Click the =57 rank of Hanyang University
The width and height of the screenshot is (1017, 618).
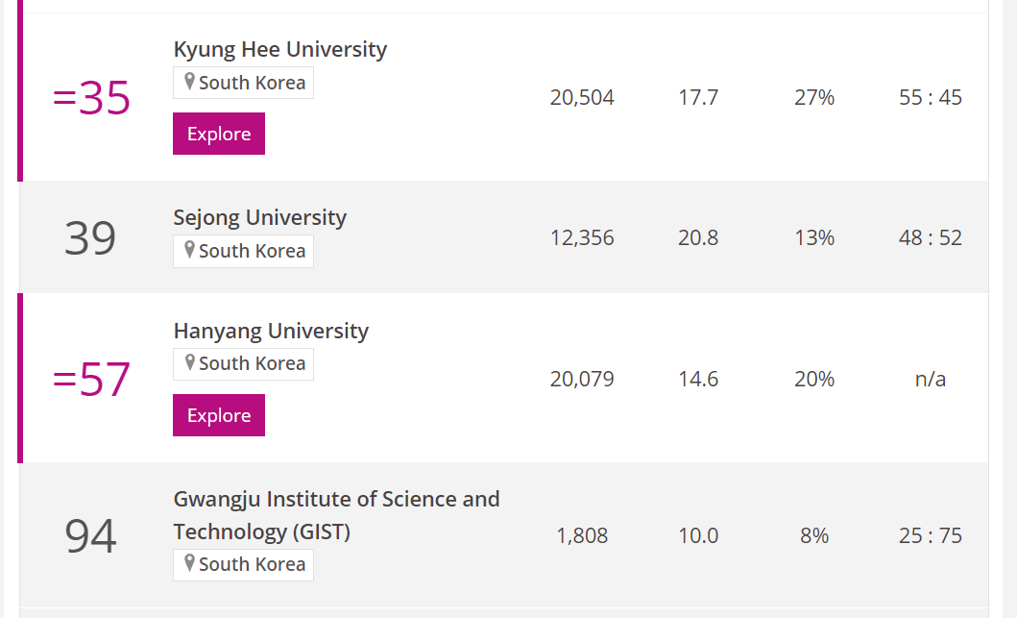click(91, 380)
